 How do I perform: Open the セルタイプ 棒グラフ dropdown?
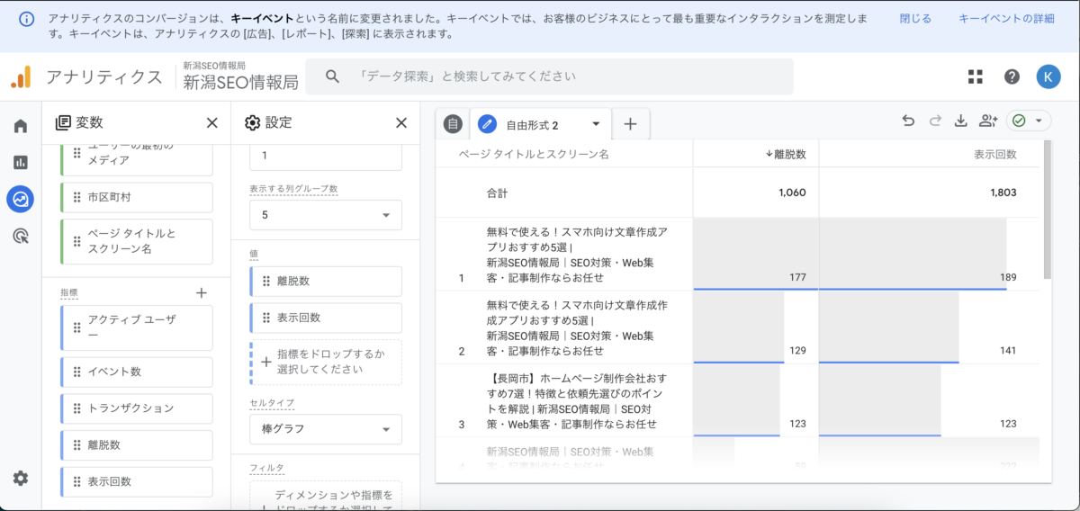tap(326, 429)
